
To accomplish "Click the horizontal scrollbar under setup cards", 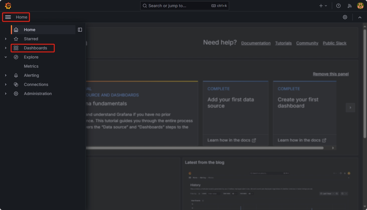I will [204, 148].
